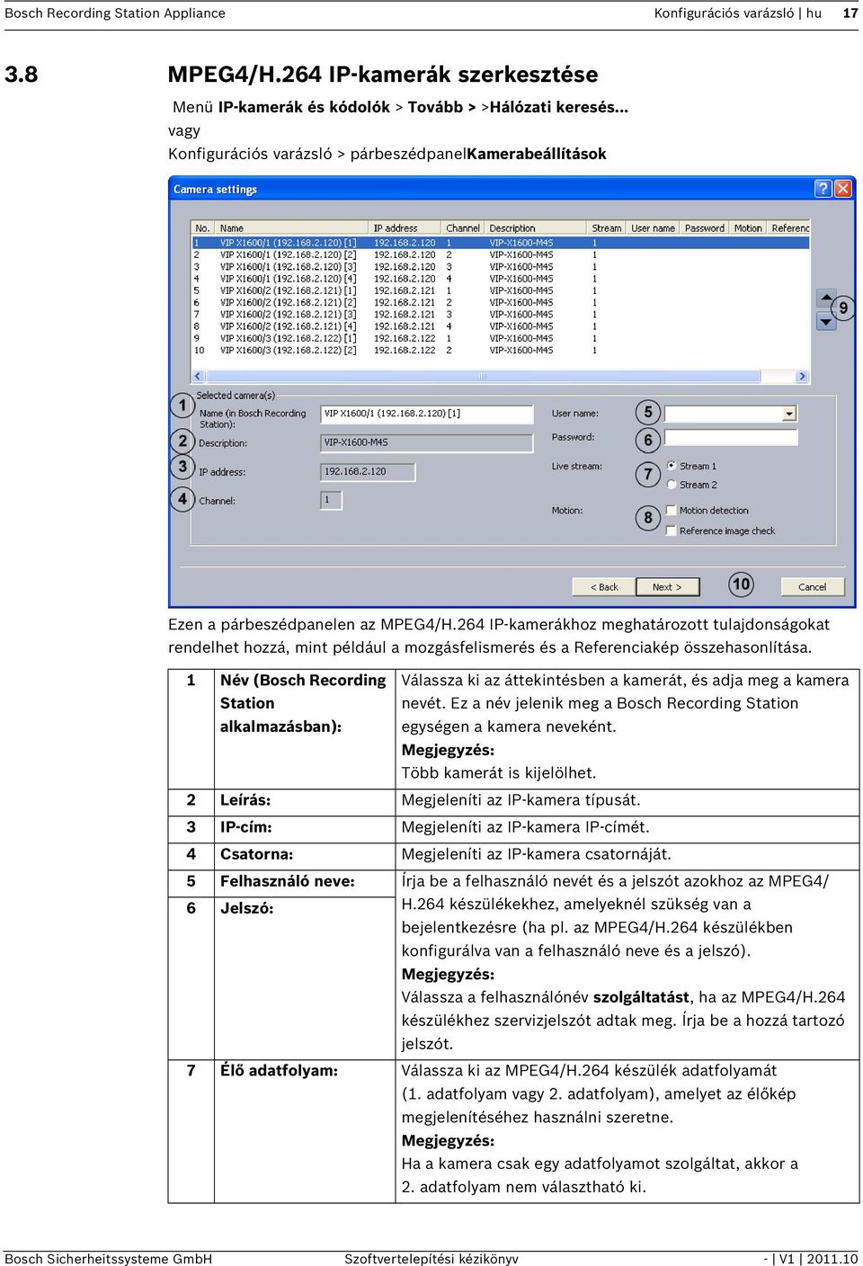Move selected camera down with the down arrow
Viewport: 863px width, 1266px height.
pos(826,320)
